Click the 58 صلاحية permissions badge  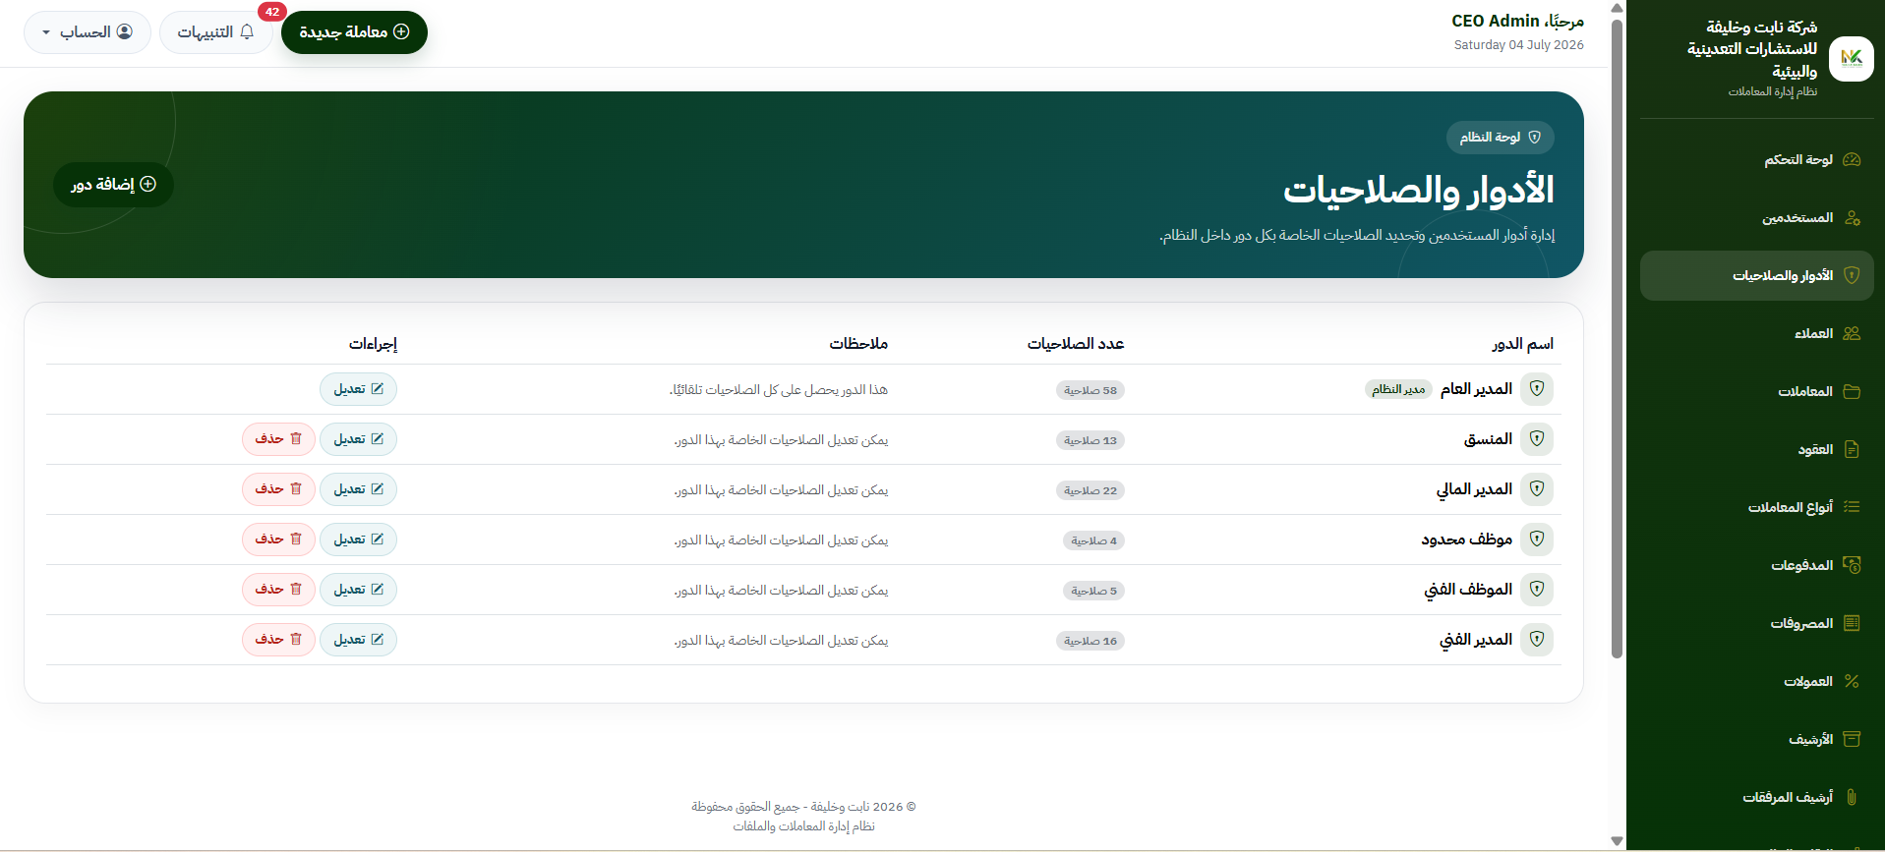click(1090, 391)
